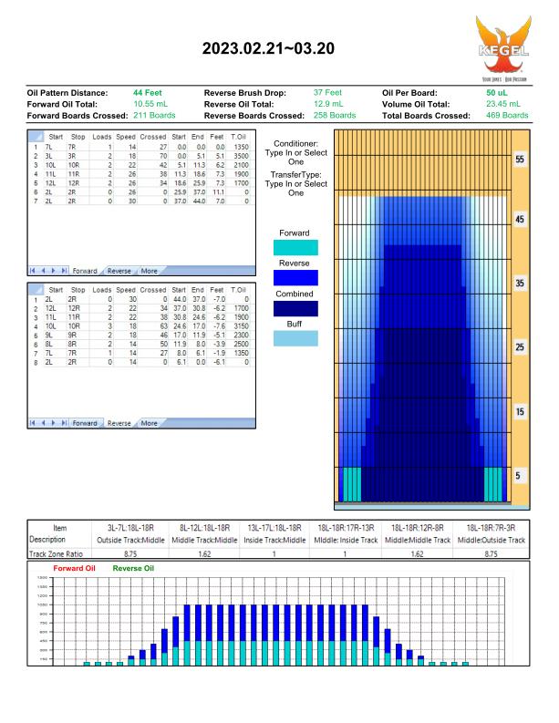Click Start cell '3L' in forward table
The image size is (559, 723).
tap(49, 156)
